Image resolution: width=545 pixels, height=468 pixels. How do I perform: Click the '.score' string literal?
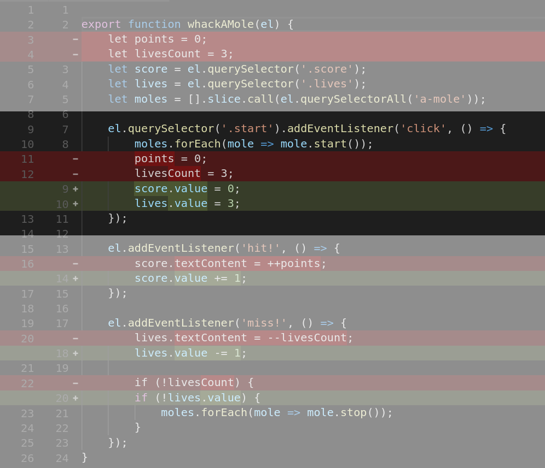327,69
